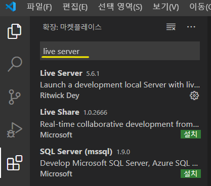
Task: Click version number 5.6.1
Action: (93, 73)
